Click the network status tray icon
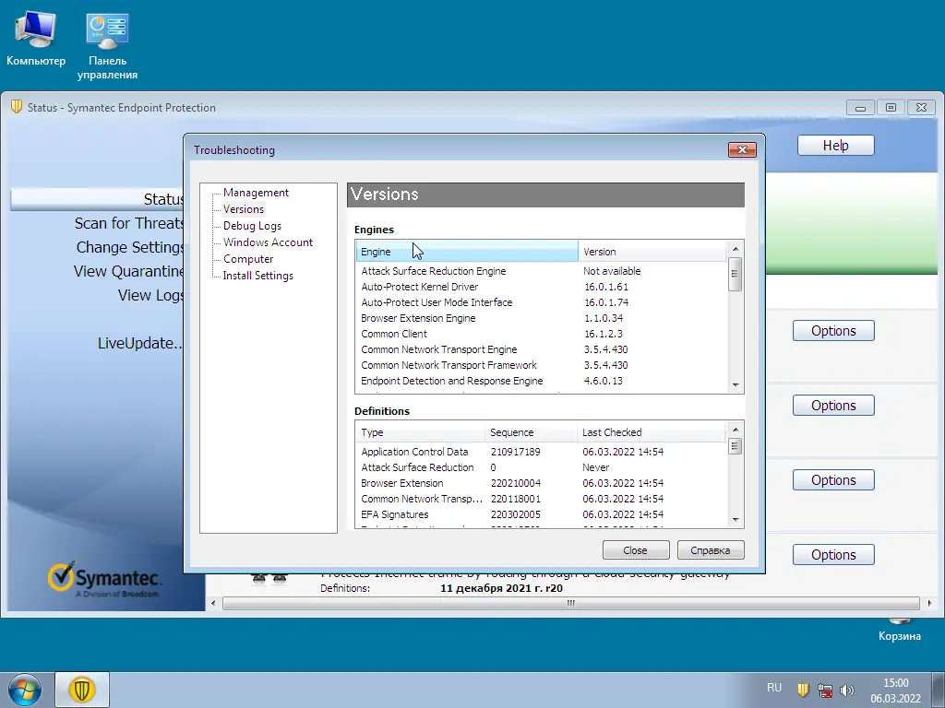The image size is (945, 708). pos(824,690)
